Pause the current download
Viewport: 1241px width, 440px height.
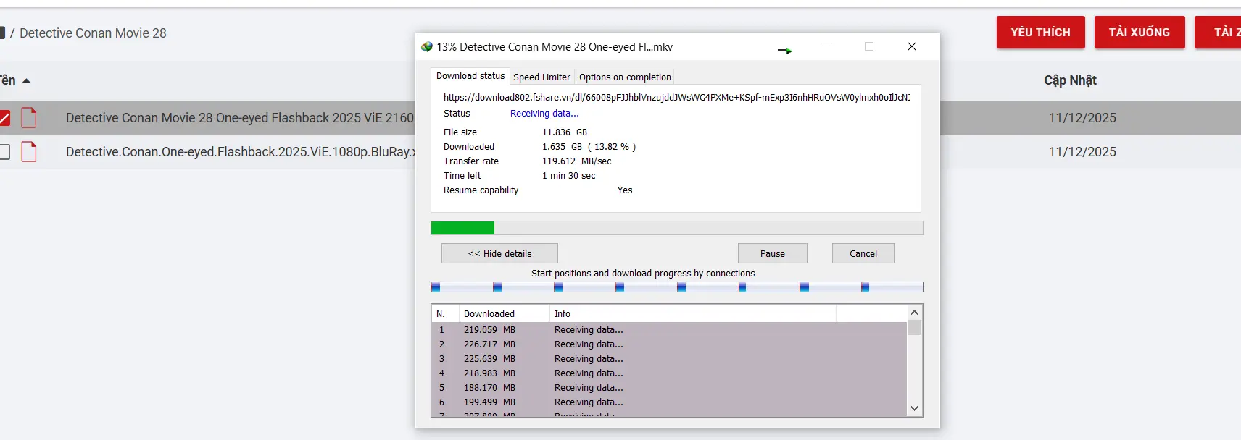pos(772,253)
